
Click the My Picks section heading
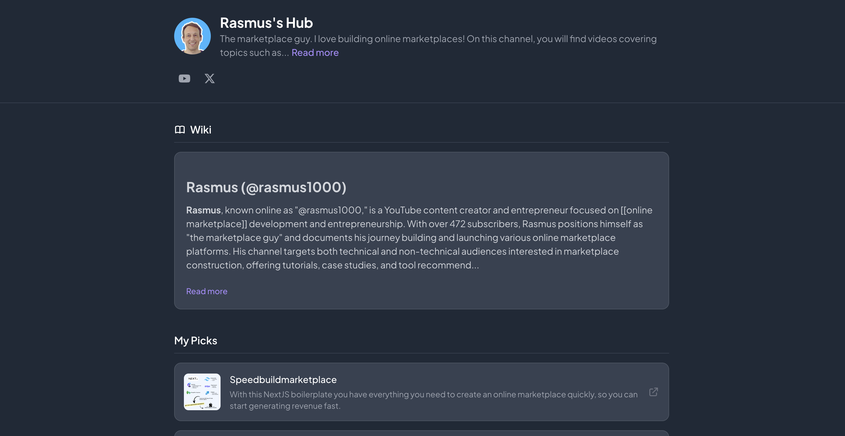click(x=196, y=341)
